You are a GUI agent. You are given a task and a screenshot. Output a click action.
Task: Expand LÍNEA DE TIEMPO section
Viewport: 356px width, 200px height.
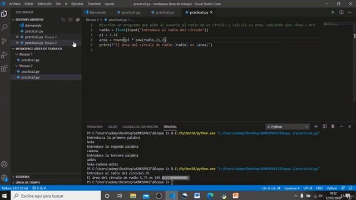(x=28, y=182)
